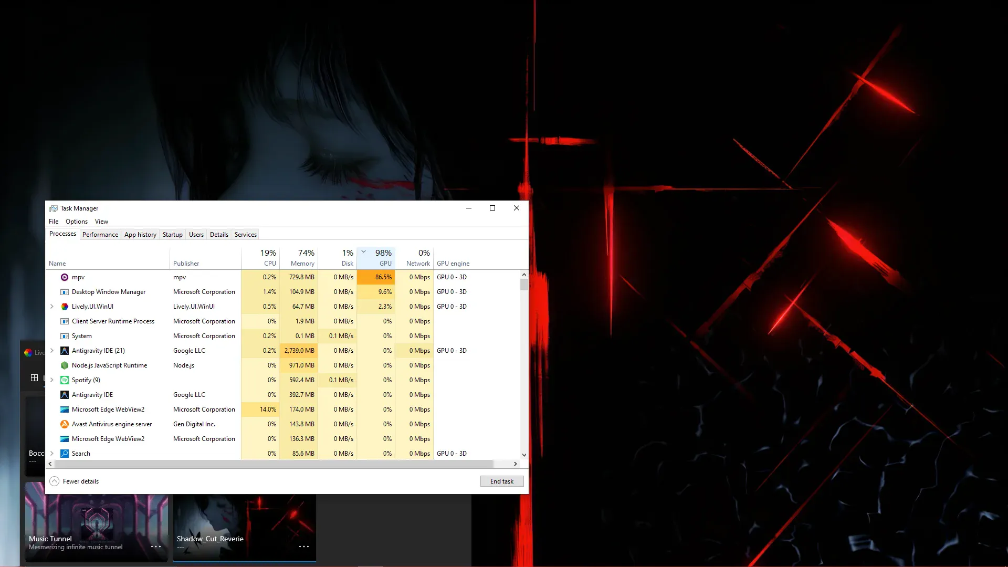Click the 14.0% CPU cell

tap(260, 409)
